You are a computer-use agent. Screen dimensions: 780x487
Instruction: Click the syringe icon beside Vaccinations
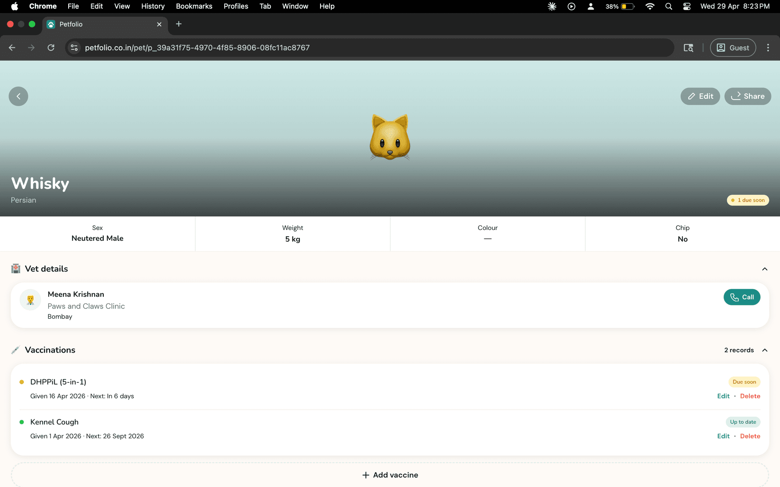pyautogui.click(x=16, y=350)
